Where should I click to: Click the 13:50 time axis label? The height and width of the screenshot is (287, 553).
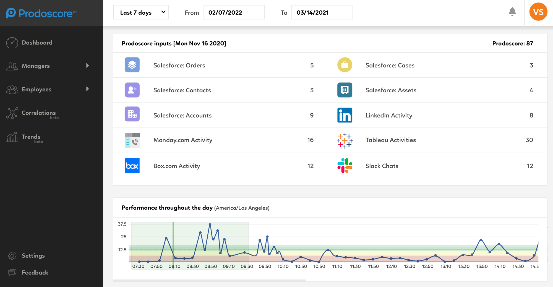click(x=482, y=266)
